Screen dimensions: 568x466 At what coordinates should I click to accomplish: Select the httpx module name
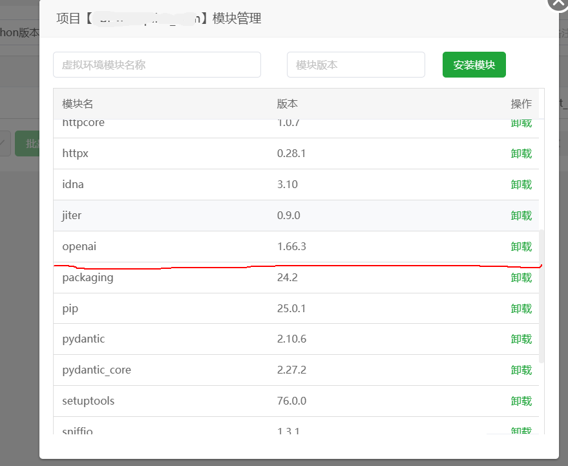point(76,154)
